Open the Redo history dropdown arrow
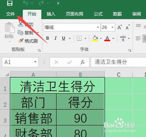The width and height of the screenshot is (146, 137). tap(48, 3)
